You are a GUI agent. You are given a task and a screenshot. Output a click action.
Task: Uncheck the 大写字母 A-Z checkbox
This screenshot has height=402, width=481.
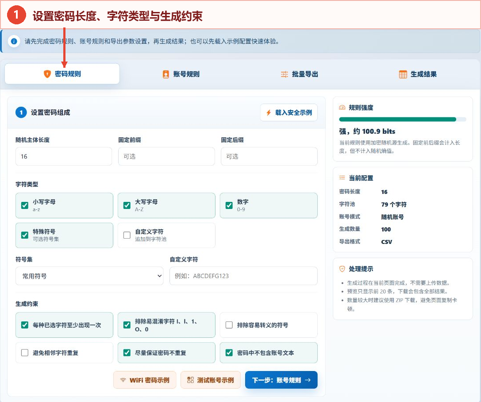127,205
